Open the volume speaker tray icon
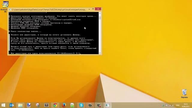Image resolution: width=192 pixels, height=108 pixels. click(x=173, y=105)
